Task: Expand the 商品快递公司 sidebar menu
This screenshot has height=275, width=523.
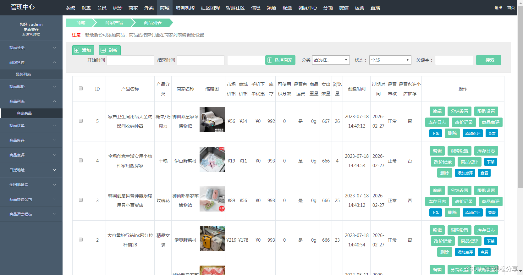Action: coord(31,200)
